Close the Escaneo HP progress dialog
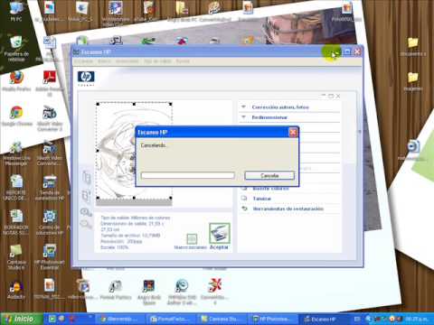434x325 pixels. (293, 132)
